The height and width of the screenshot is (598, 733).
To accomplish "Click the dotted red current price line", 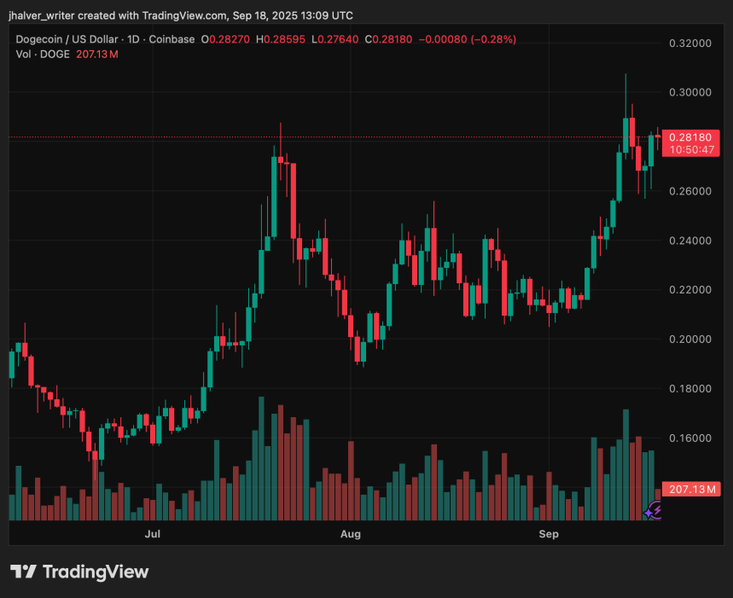I will pyautogui.click(x=341, y=136).
